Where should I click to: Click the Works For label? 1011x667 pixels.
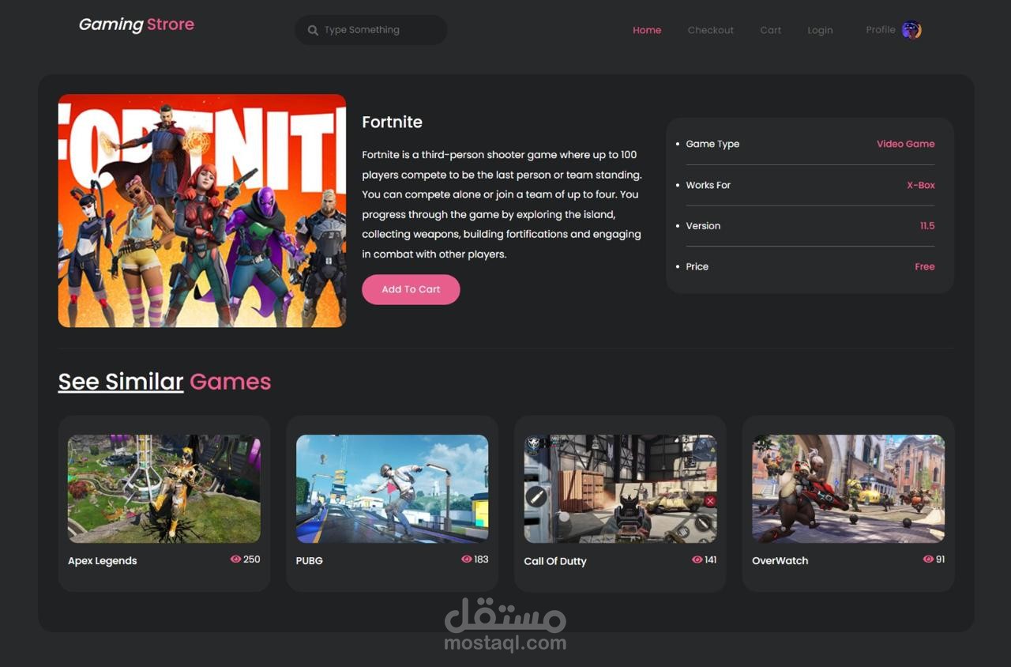tap(708, 185)
